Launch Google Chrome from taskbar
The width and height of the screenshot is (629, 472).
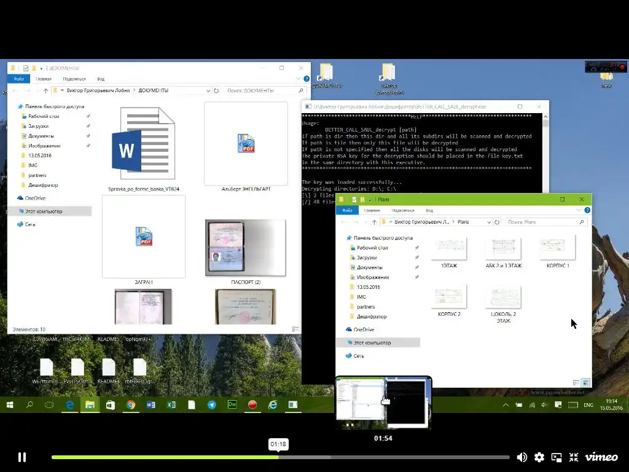coord(130,405)
